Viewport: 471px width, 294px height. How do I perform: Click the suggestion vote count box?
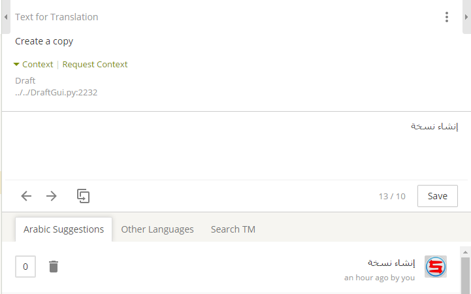(x=25, y=267)
